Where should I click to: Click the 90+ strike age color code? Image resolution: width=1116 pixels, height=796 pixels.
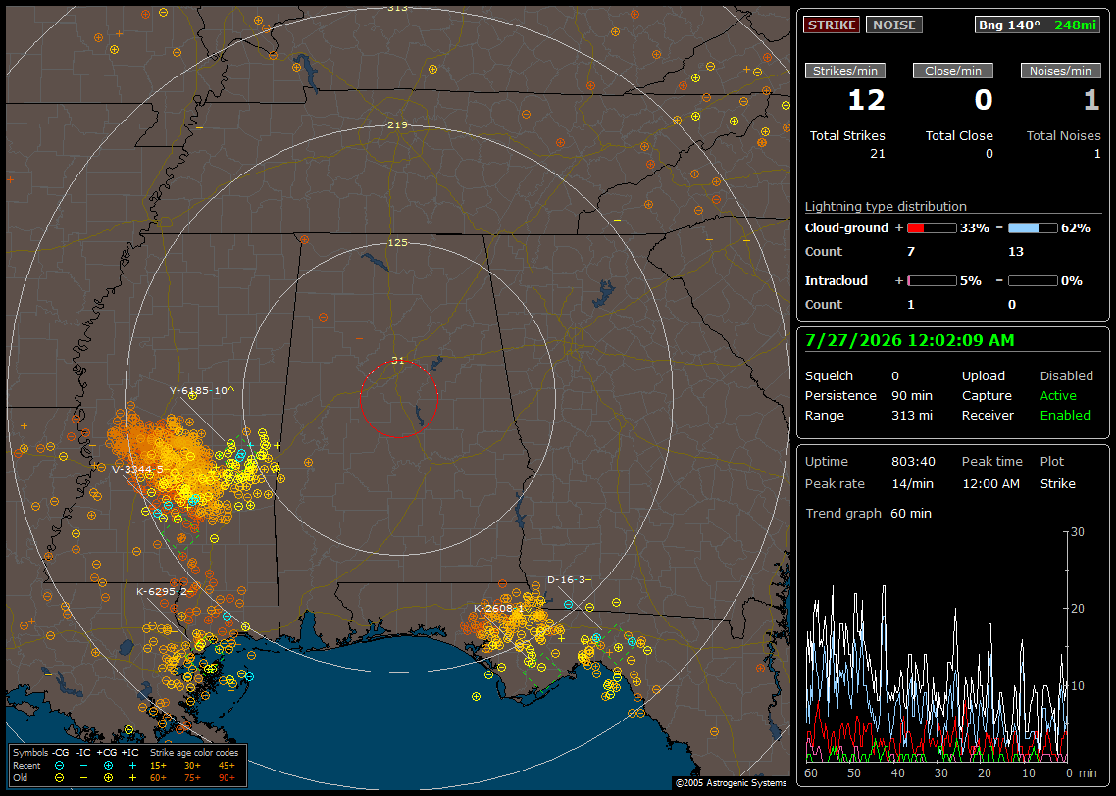(227, 778)
